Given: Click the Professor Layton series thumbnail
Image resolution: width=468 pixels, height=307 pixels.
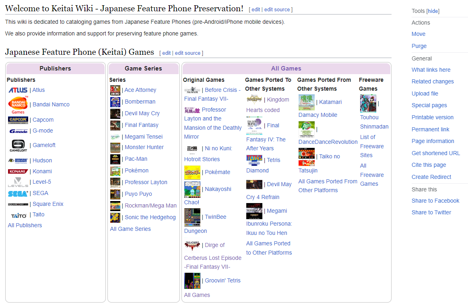Looking at the screenshot, I should pos(115,183).
